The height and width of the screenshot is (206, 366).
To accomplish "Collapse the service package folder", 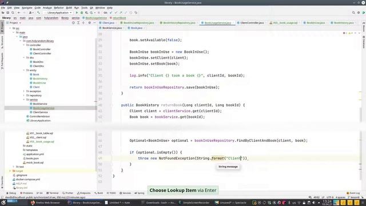I will [x=24, y=100].
